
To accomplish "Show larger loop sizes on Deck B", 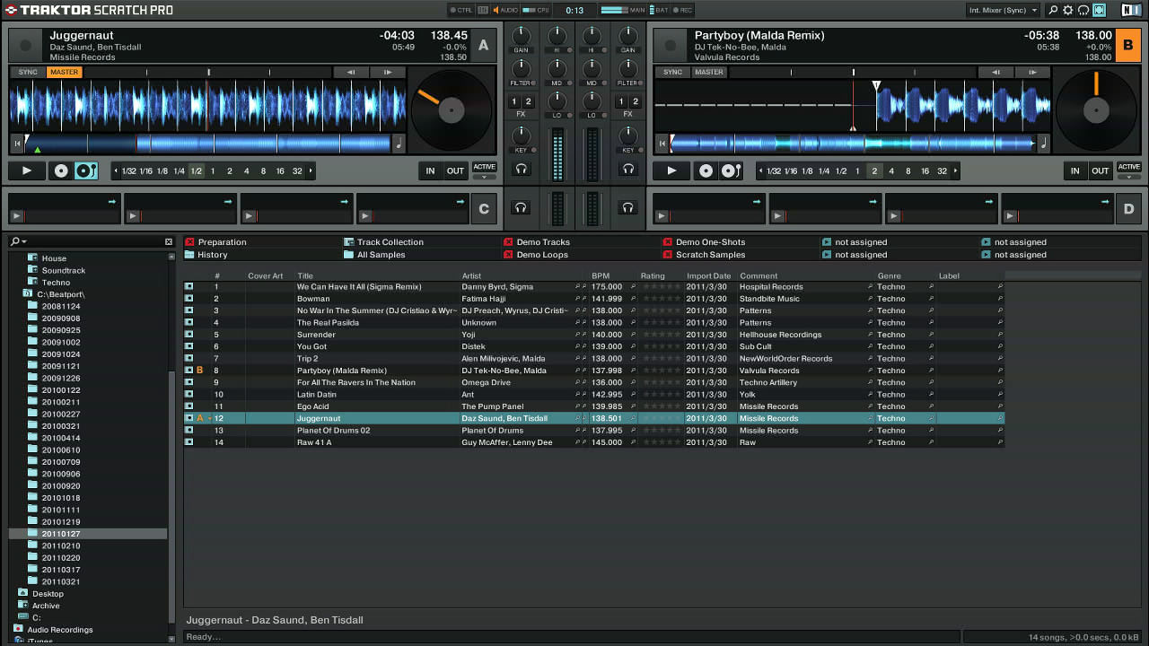I will click(957, 170).
